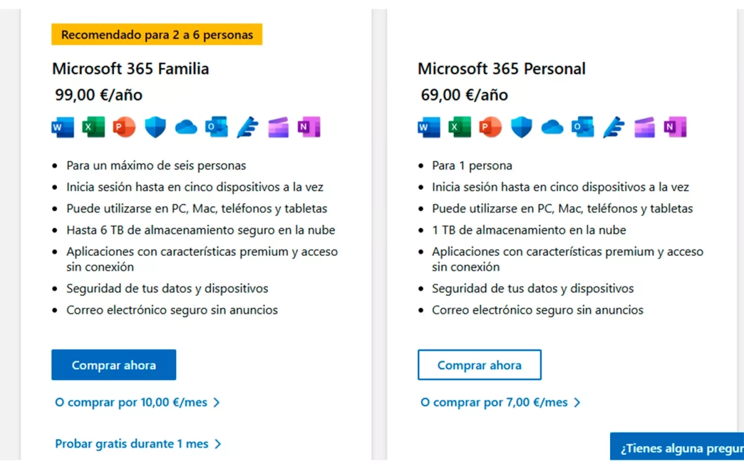Viewport: 744px width, 469px height.
Task: Click the PowerPoint icon in the Familia plan
Action: click(124, 128)
